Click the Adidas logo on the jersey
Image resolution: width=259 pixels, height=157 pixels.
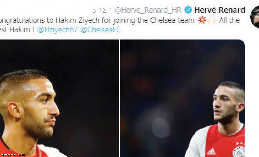coord(212,152)
